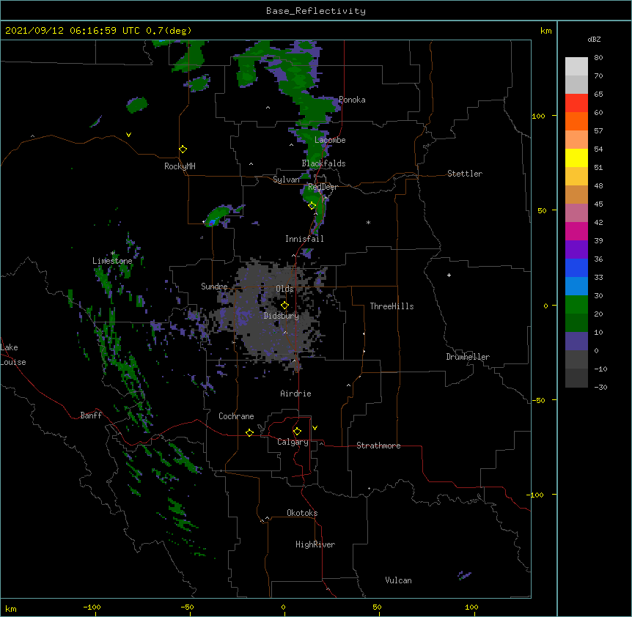
Task: Click the Didsbury town label
Action: (282, 316)
